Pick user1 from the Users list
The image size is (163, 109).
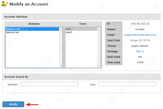pos(69,32)
